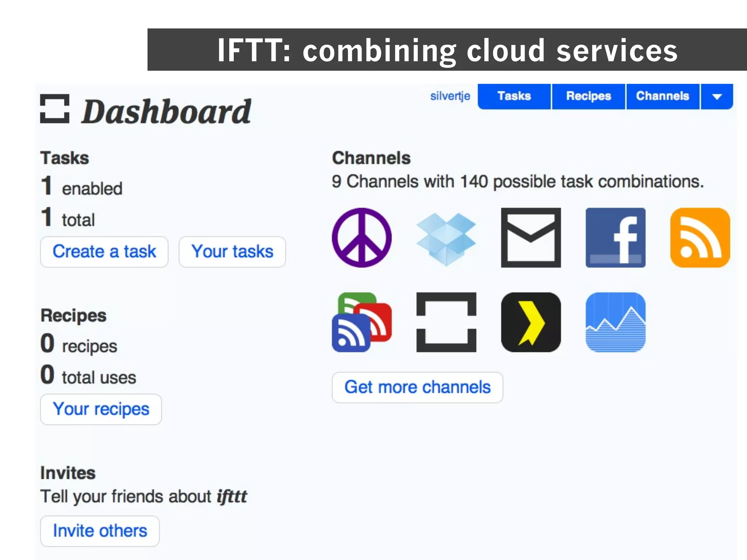
Task: Click the '1 total' tasks count
Action: pos(67,218)
